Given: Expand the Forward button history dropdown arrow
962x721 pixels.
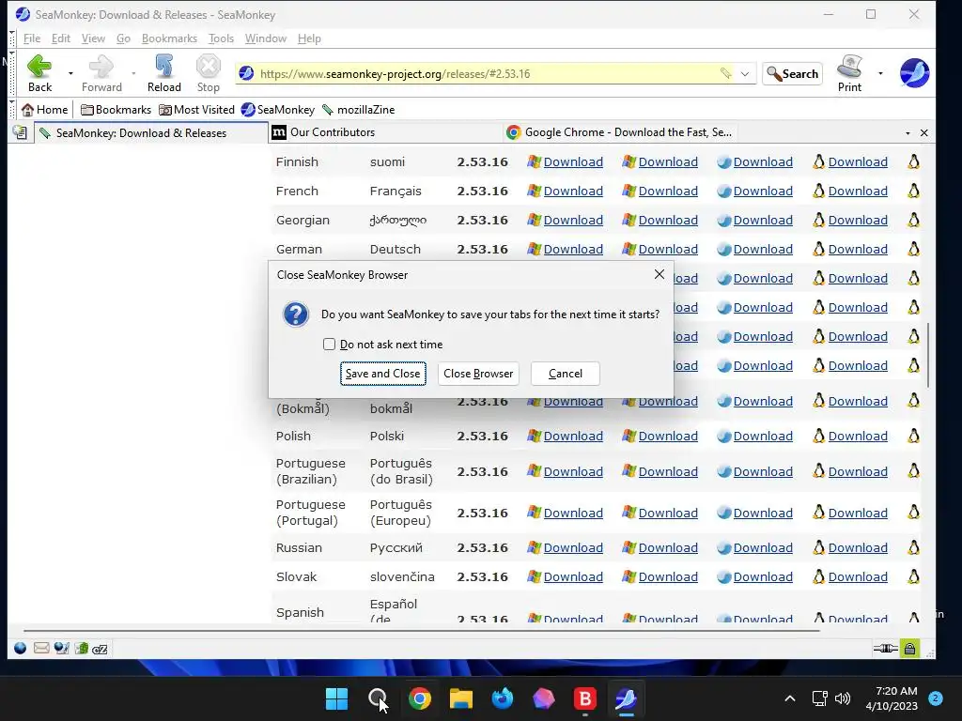Looking at the screenshot, I should (x=133, y=73).
